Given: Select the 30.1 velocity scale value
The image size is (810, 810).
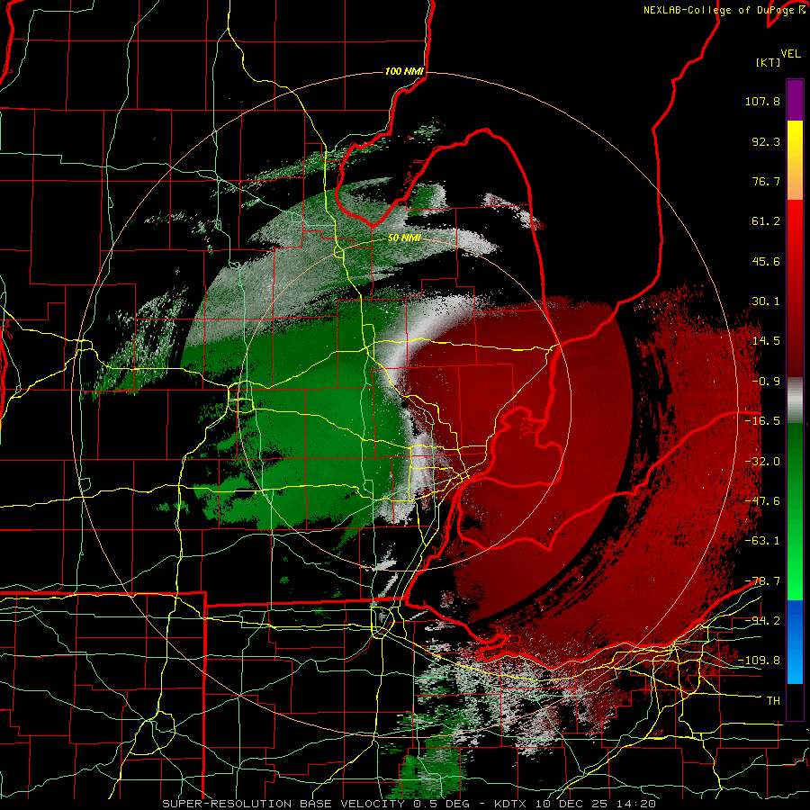Looking at the screenshot, I should [766, 301].
